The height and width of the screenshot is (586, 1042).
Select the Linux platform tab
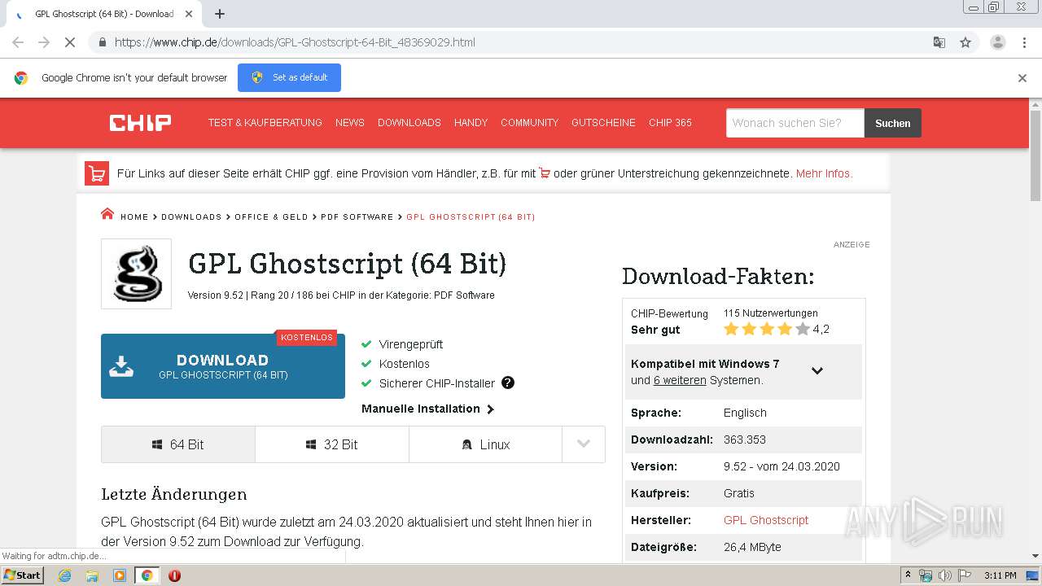(485, 444)
